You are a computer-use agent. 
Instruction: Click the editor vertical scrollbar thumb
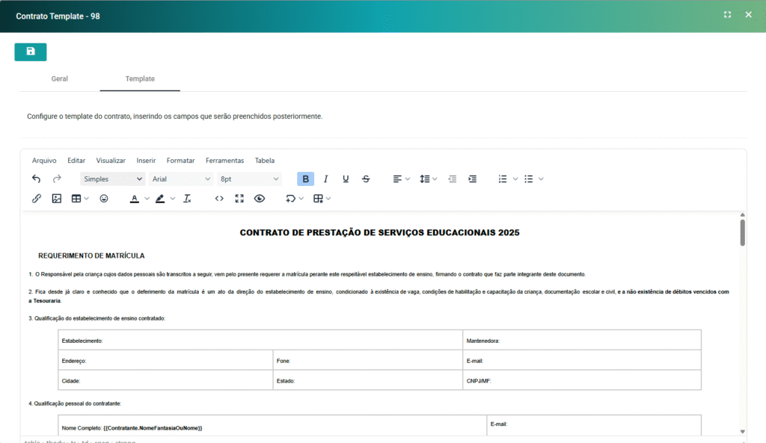tap(742, 232)
